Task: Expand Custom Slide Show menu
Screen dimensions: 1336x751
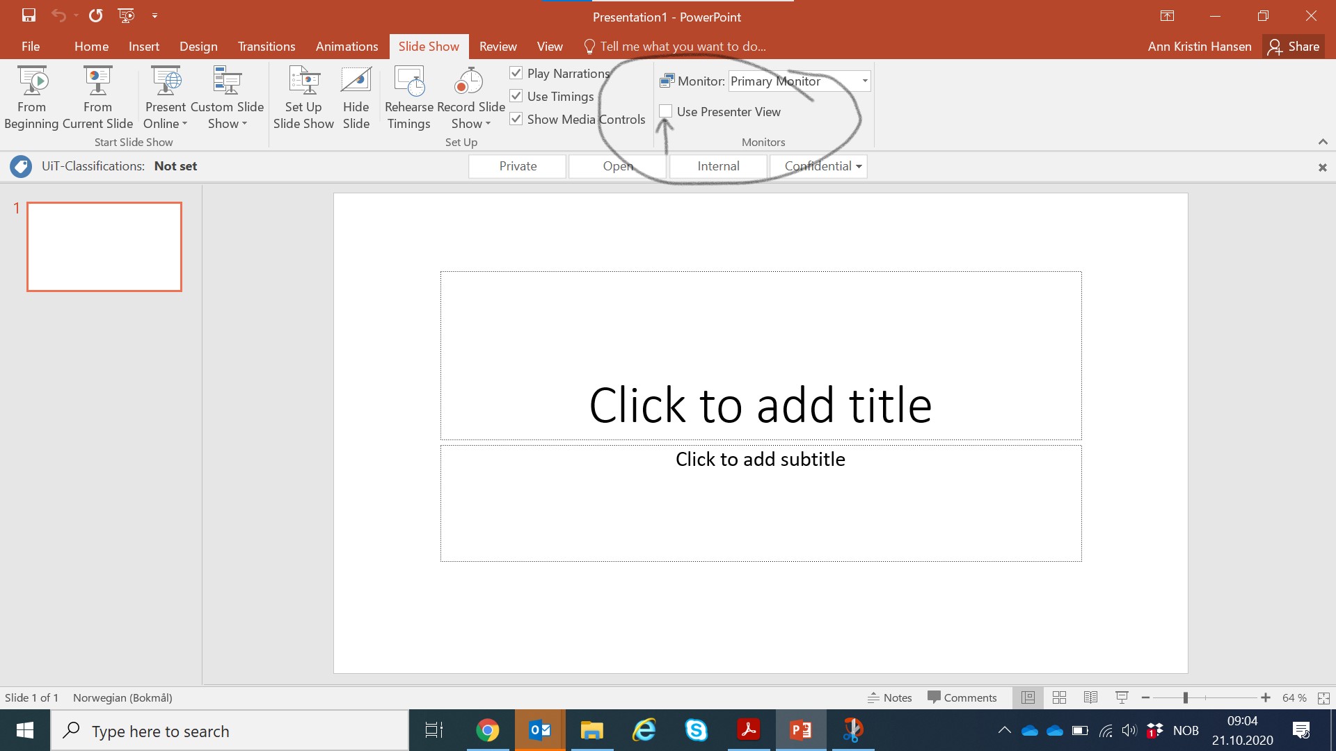Action: tap(227, 97)
